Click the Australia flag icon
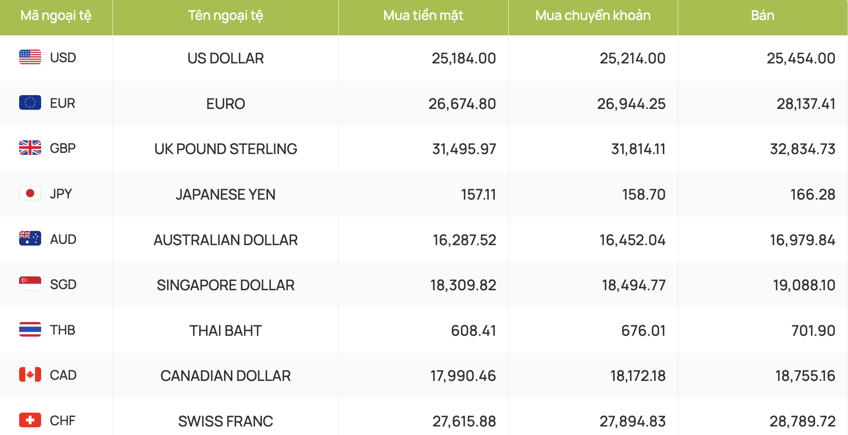Image resolution: width=848 pixels, height=435 pixels. click(30, 239)
